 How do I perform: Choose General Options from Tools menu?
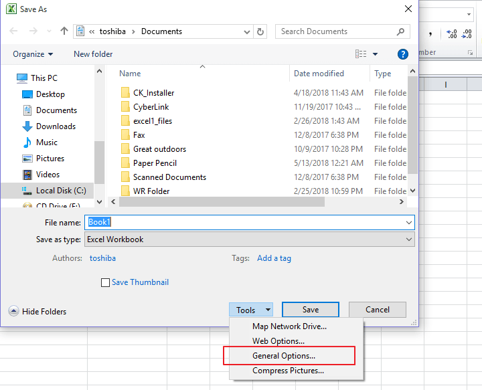click(297, 356)
